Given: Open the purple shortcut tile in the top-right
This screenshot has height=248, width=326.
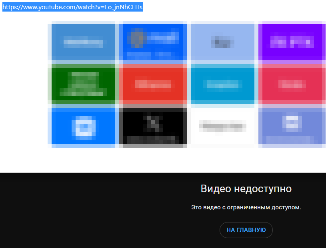Looking at the screenshot, I should pos(292,42).
